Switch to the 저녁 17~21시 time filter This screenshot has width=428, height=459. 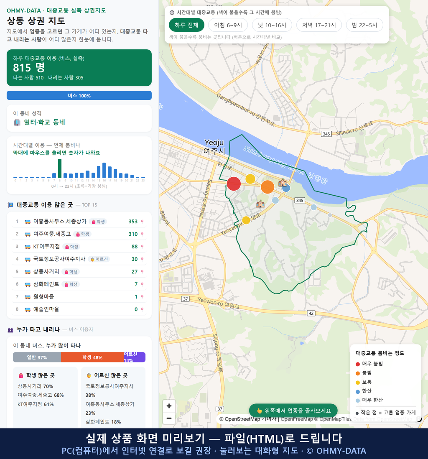pyautogui.click(x=319, y=25)
